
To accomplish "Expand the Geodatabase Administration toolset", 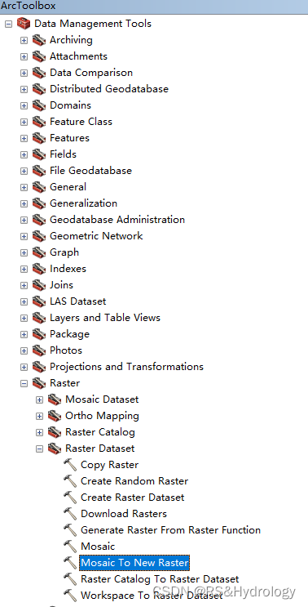I will pyautogui.click(x=24, y=220).
